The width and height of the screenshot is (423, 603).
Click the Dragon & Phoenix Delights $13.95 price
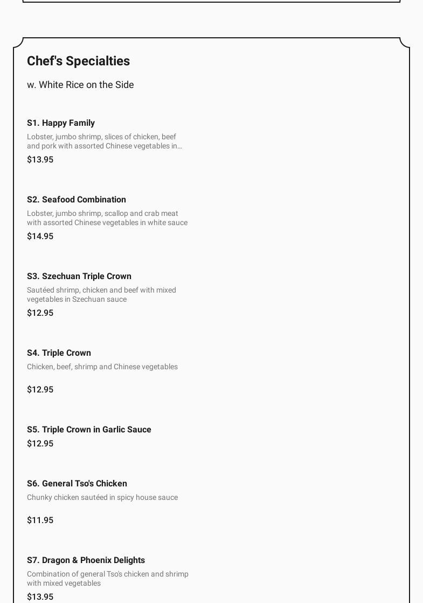40,597
